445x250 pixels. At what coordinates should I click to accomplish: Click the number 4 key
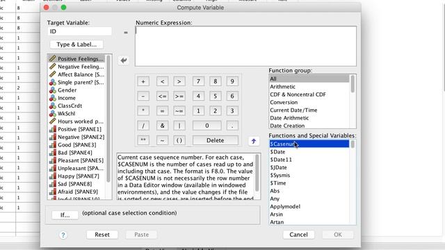pos(198,97)
